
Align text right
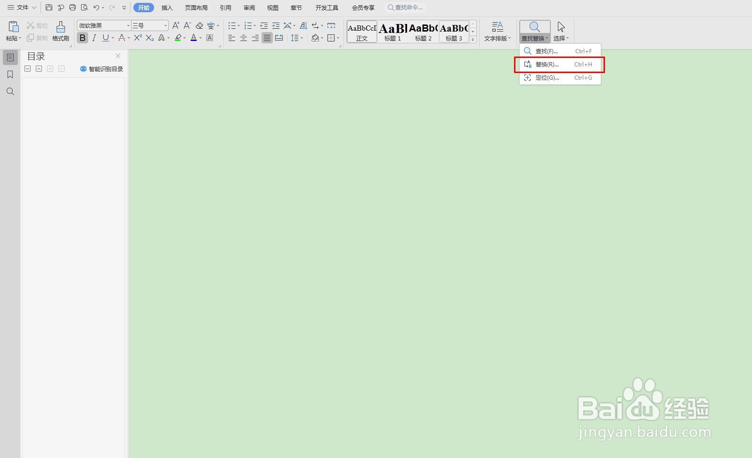(x=255, y=38)
